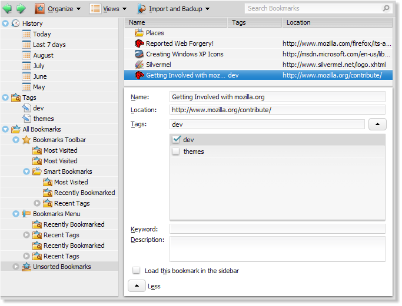Sort by the Tags column header
The height and width of the screenshot is (306, 402).
tap(255, 22)
